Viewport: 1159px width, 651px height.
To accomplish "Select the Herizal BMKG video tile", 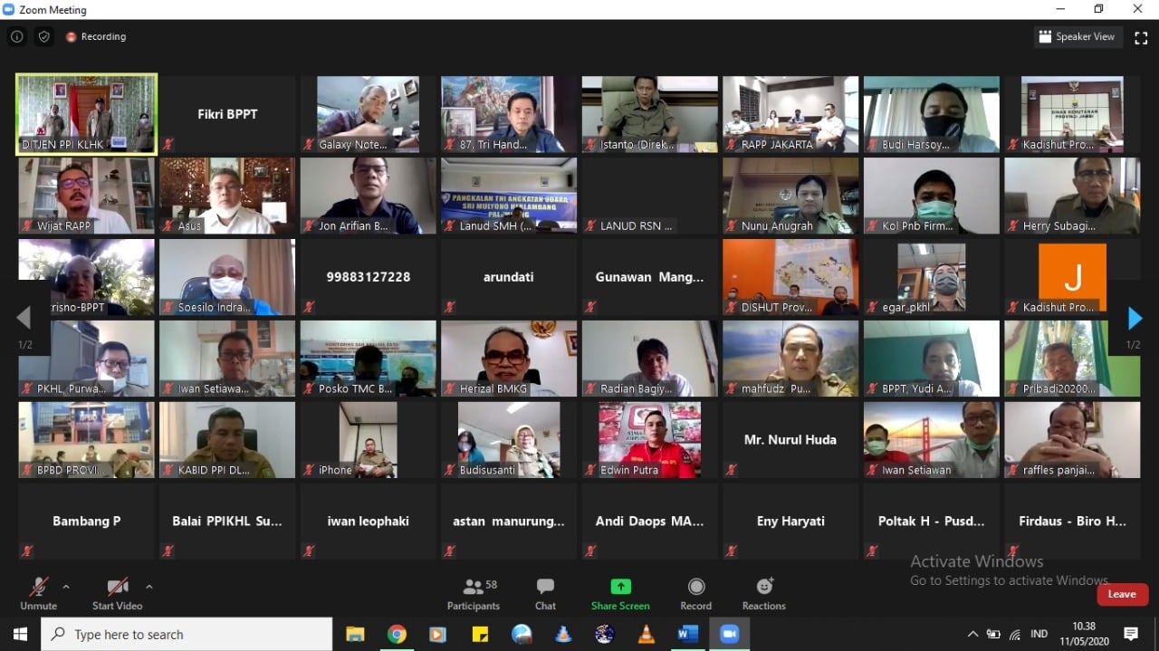I will (508, 358).
